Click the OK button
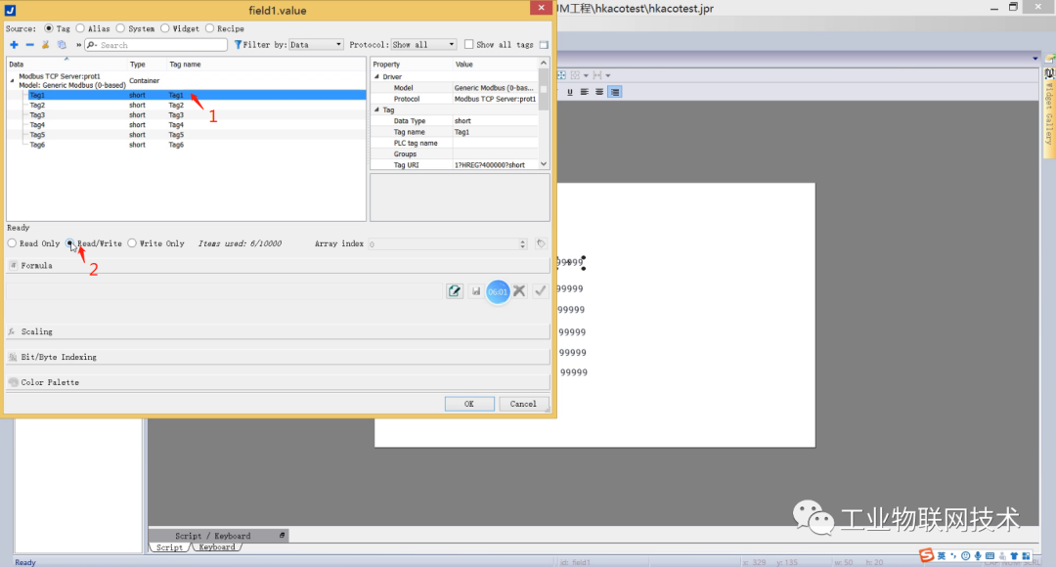This screenshot has width=1056, height=567. (470, 403)
